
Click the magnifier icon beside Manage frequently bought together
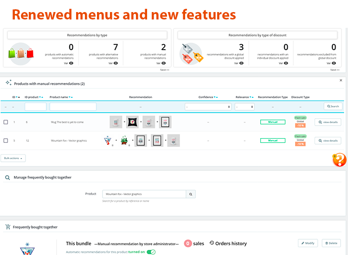7,178
